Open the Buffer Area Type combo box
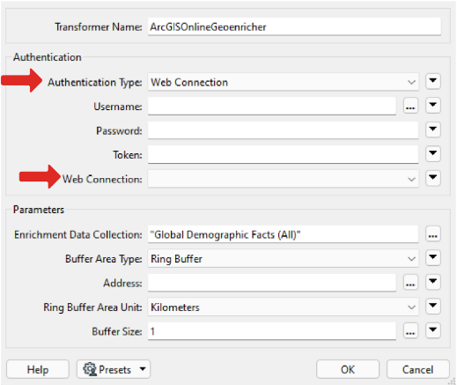The width and height of the screenshot is (457, 385). [283, 258]
